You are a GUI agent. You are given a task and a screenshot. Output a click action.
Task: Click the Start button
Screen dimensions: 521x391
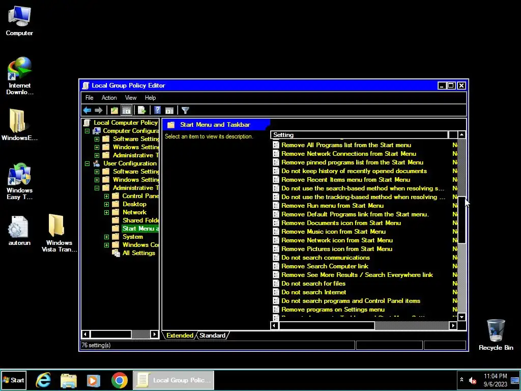[x=14, y=380]
